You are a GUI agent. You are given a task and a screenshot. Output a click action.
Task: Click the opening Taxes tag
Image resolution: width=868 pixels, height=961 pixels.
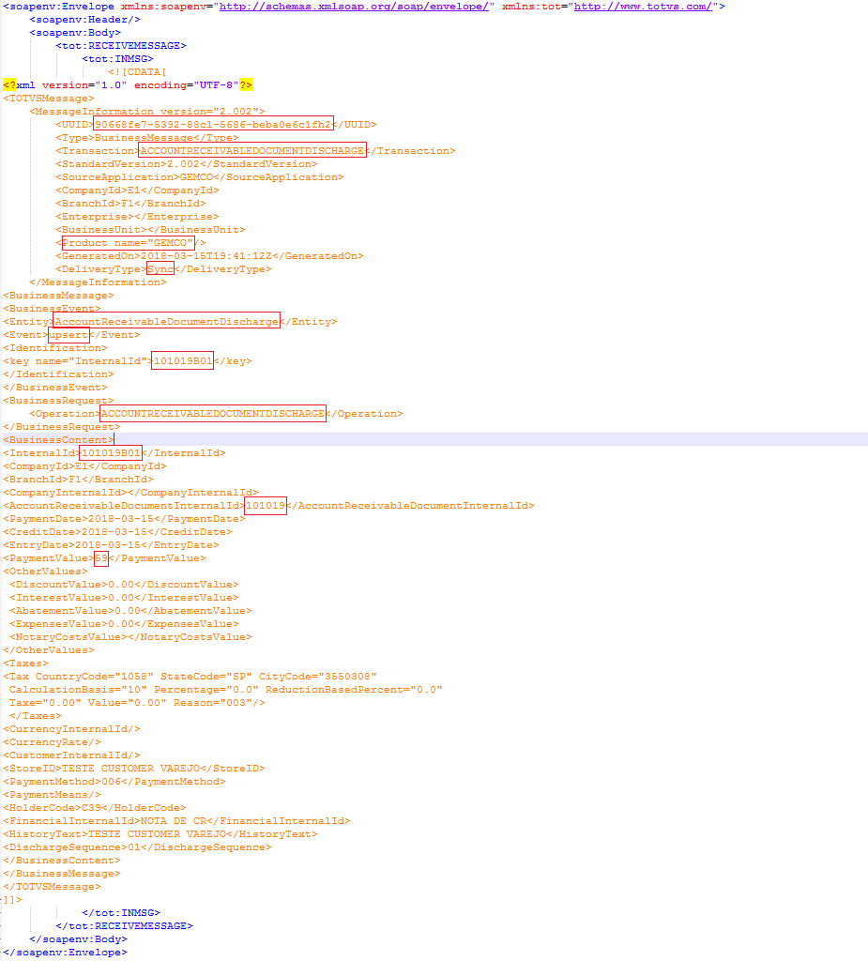(25, 664)
